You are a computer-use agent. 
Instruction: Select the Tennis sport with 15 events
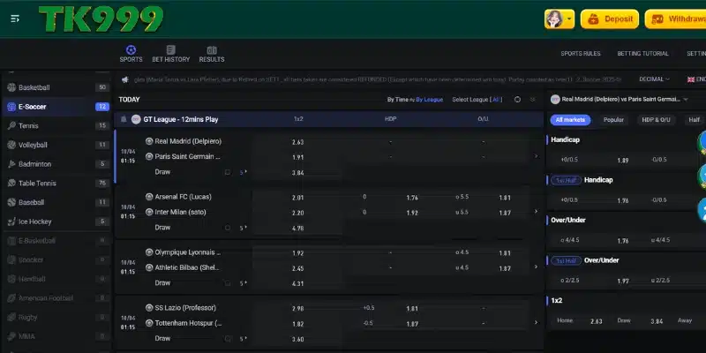tap(56, 125)
